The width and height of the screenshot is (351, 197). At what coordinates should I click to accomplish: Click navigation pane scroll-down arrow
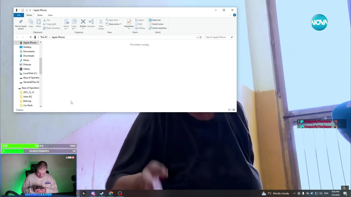pyautogui.click(x=41, y=106)
